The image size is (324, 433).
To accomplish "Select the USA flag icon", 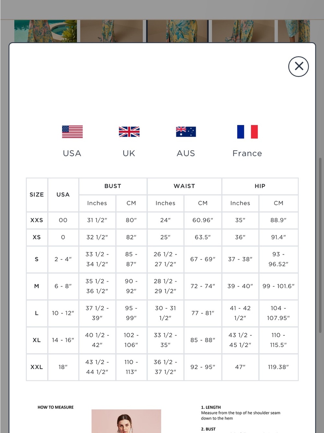I will 72,132.
